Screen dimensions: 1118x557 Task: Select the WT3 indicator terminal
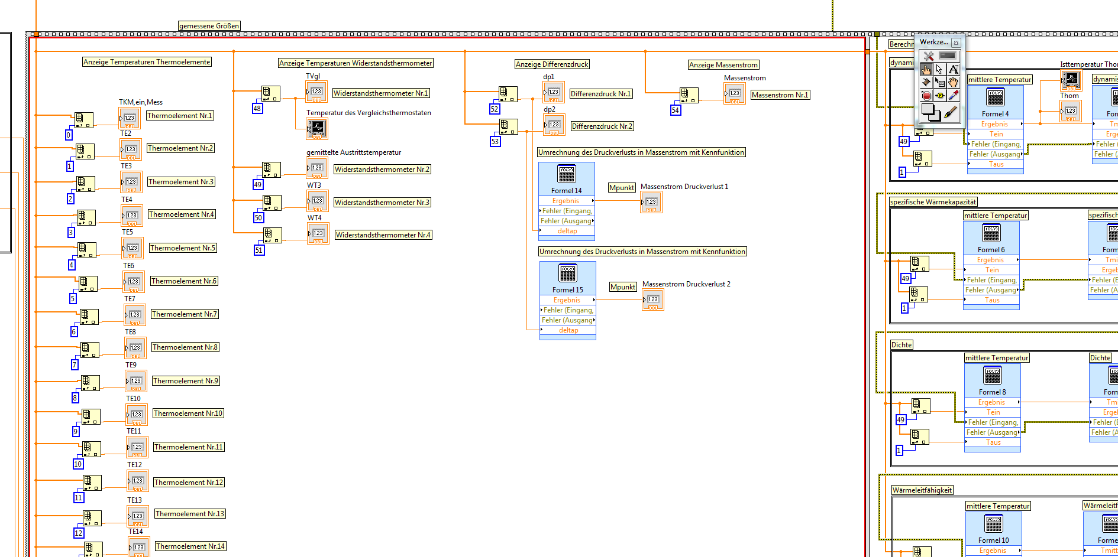[x=318, y=201]
